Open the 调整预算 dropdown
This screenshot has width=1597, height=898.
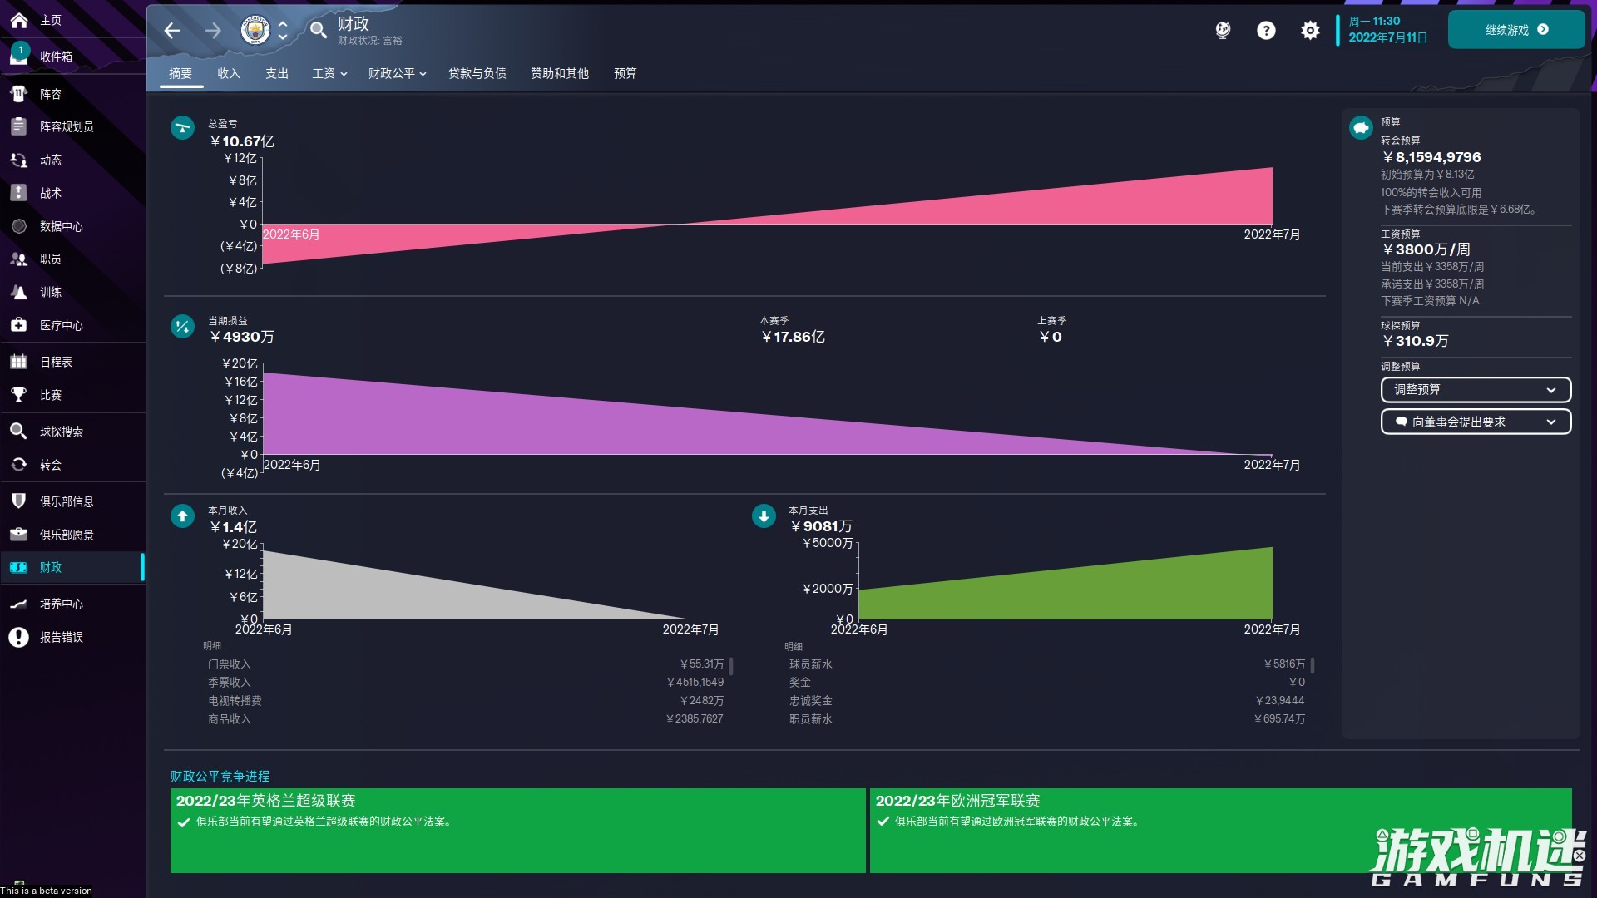[1476, 389]
